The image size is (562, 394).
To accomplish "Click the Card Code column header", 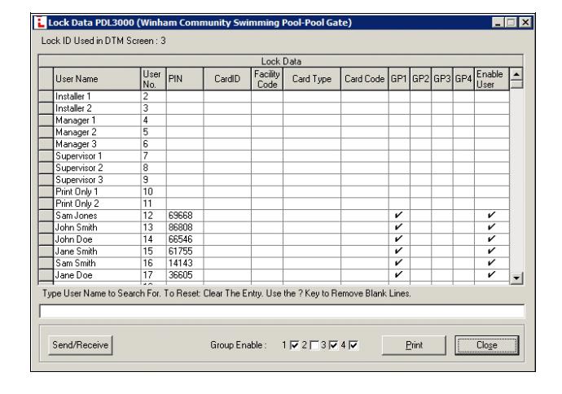I will [365, 79].
